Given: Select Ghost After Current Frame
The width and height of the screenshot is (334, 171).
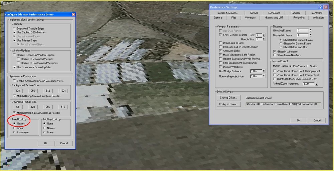Looking at the screenshot, I should [x=281, y=44].
